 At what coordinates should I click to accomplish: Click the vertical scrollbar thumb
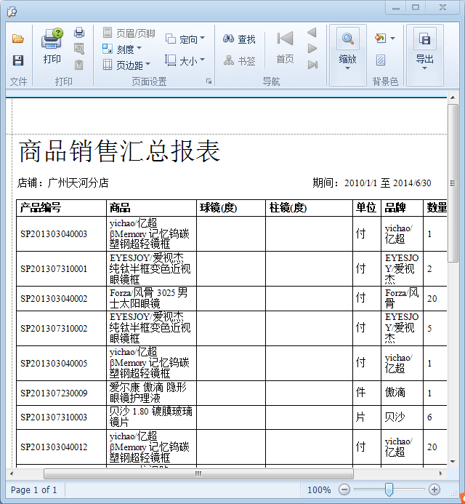[x=453, y=183]
